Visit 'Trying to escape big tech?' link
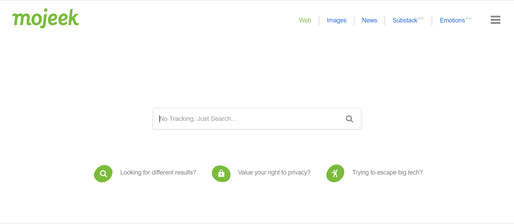 (387, 172)
